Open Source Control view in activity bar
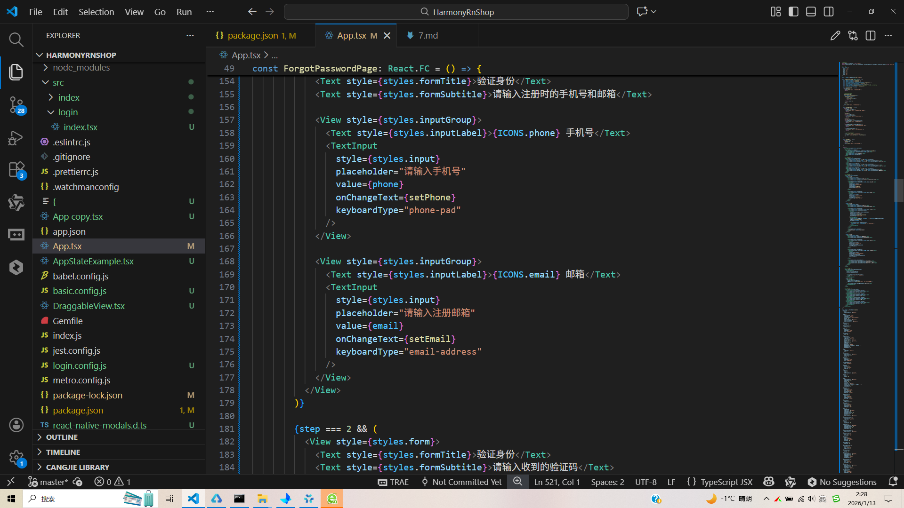Viewport: 904px width, 508px height. pyautogui.click(x=16, y=104)
